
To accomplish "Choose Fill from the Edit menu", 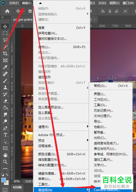I will (x=62, y=47).
